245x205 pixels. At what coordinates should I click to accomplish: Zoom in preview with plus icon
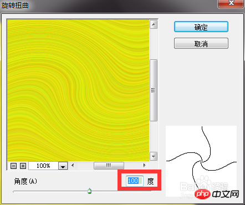23,166
